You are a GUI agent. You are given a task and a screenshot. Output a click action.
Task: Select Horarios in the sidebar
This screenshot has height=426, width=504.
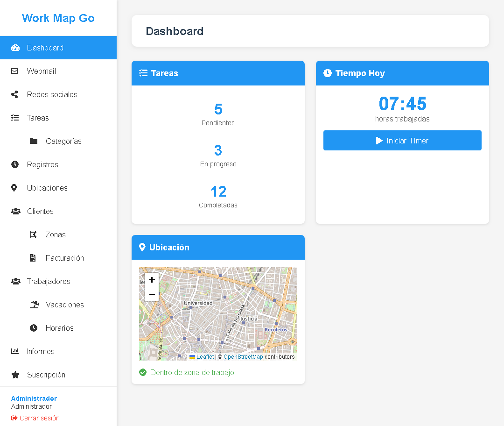[x=60, y=328]
